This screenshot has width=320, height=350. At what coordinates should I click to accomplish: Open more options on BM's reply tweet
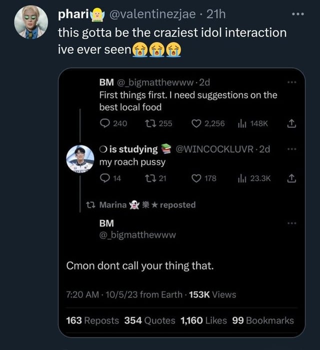point(292,222)
